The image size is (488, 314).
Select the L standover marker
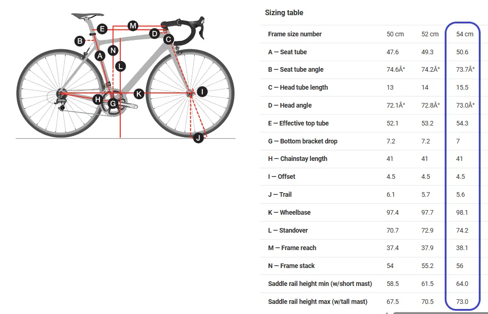pyautogui.click(x=120, y=66)
